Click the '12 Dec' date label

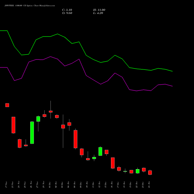tap(99, 185)
